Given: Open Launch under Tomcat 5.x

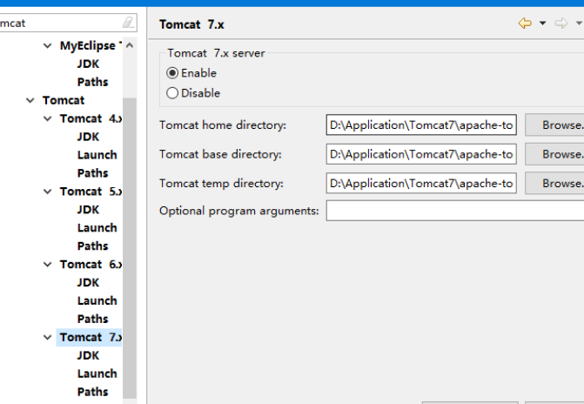Looking at the screenshot, I should click(x=97, y=228).
